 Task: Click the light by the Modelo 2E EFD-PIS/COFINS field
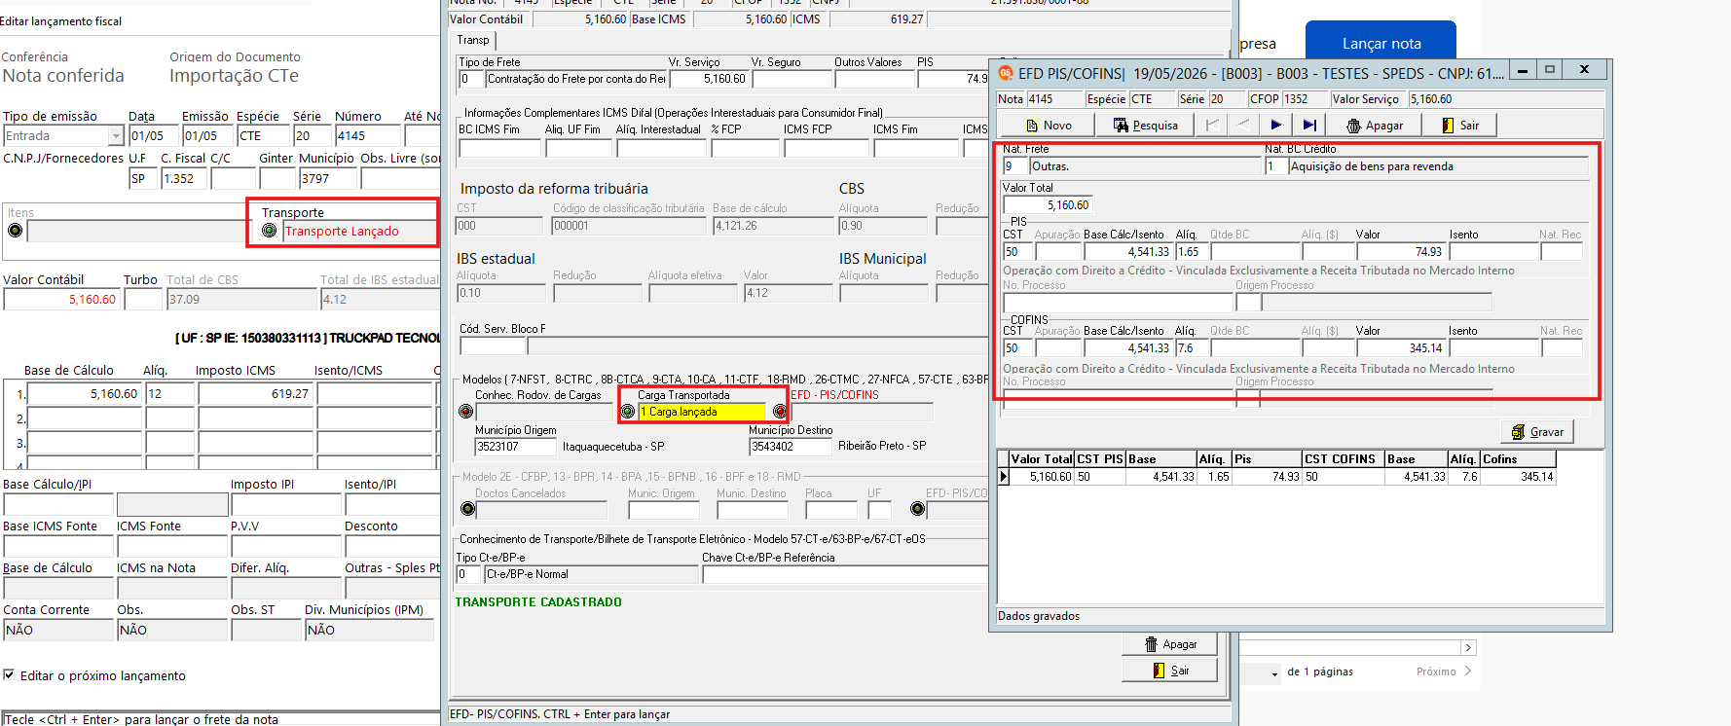click(917, 509)
